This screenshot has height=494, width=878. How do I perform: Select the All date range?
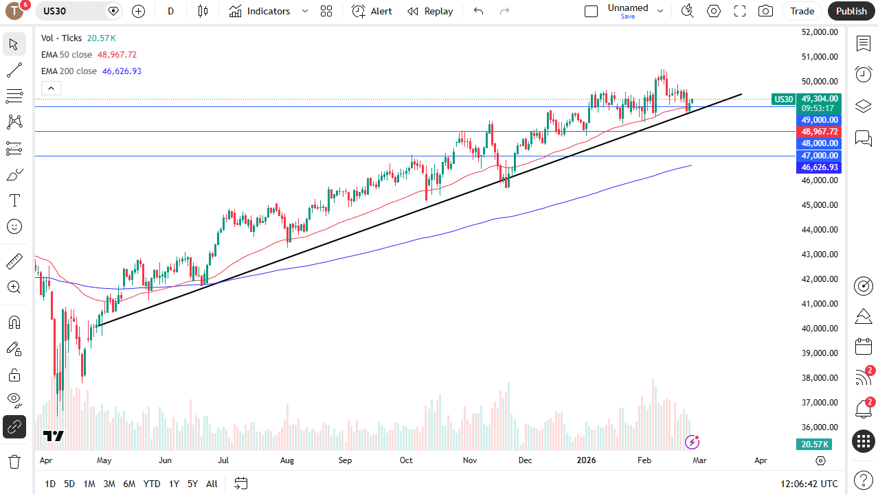[x=212, y=484]
